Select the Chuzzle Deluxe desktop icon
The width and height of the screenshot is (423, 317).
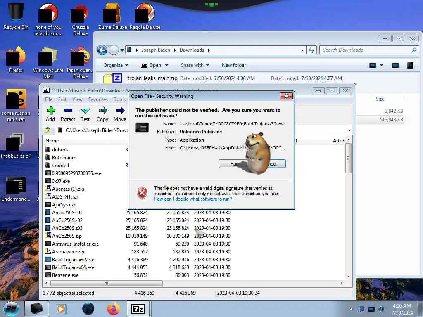[80, 20]
